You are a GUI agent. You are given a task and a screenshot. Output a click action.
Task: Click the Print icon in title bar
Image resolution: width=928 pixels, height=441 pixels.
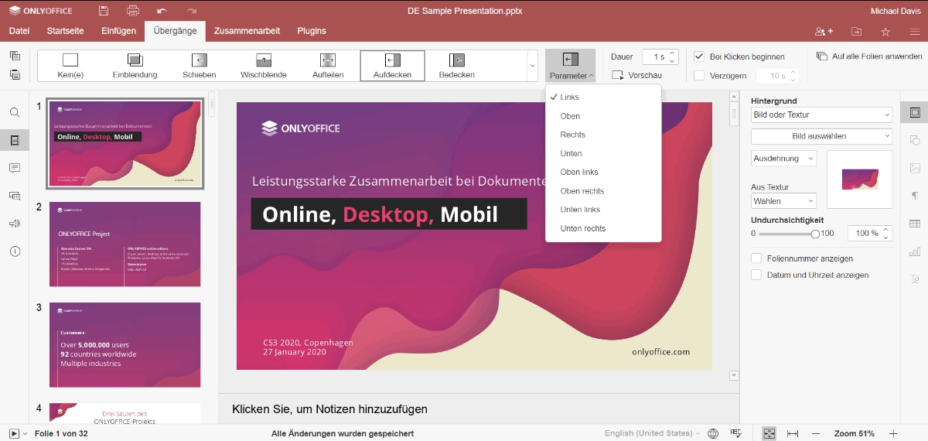coord(133,11)
